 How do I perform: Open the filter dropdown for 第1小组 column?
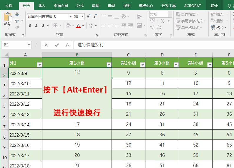click(109, 65)
